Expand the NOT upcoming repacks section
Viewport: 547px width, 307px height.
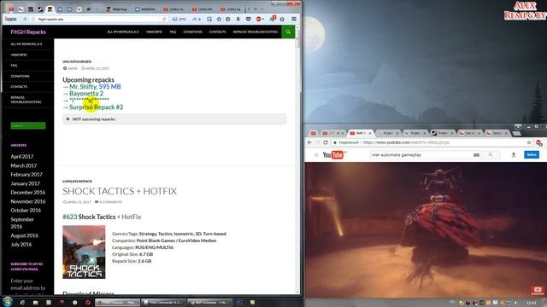point(174,119)
